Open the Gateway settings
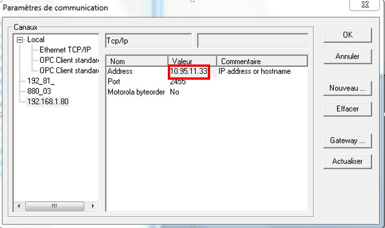 (x=347, y=141)
